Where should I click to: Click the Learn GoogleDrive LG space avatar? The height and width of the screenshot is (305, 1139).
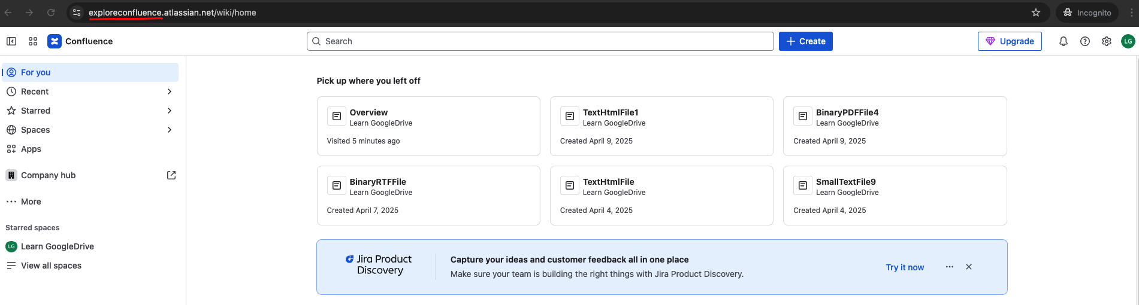click(x=11, y=246)
